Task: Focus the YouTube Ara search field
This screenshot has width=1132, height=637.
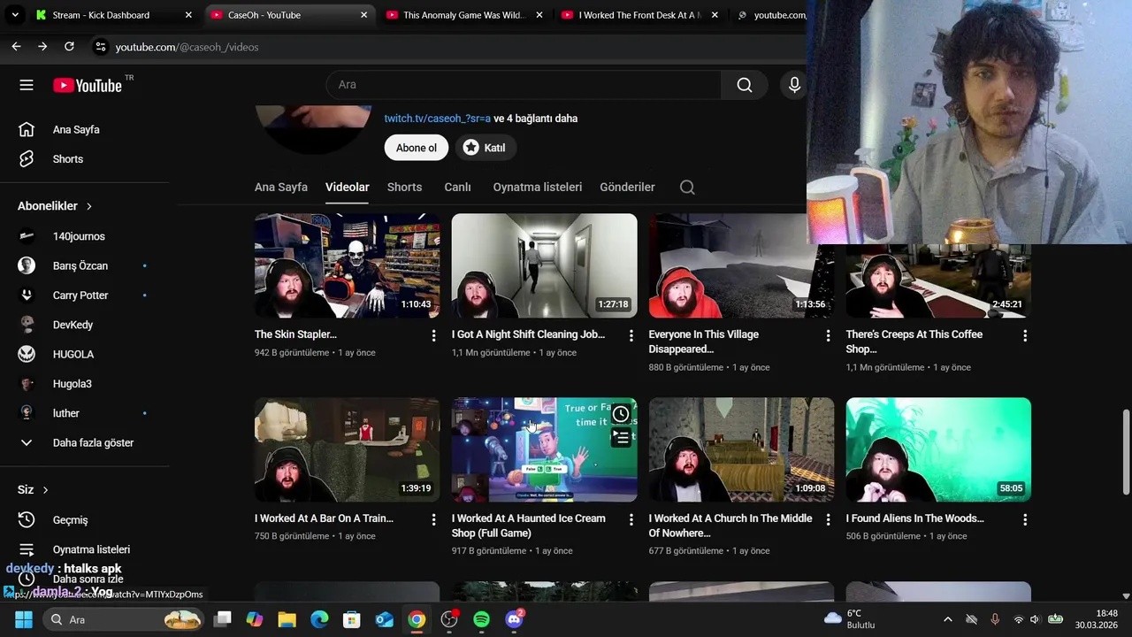Action: [524, 85]
